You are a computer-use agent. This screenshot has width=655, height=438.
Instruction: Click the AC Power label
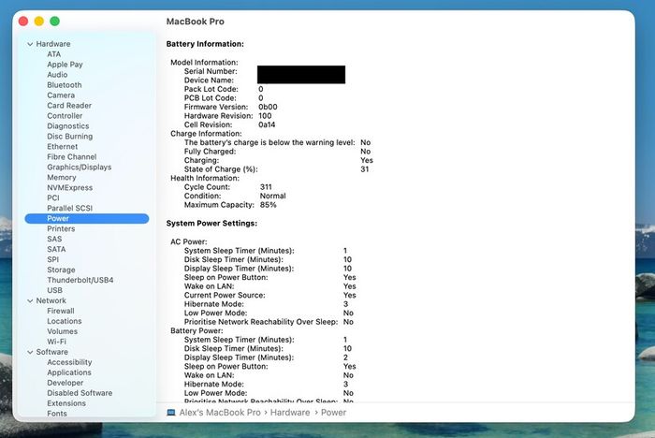(188, 241)
